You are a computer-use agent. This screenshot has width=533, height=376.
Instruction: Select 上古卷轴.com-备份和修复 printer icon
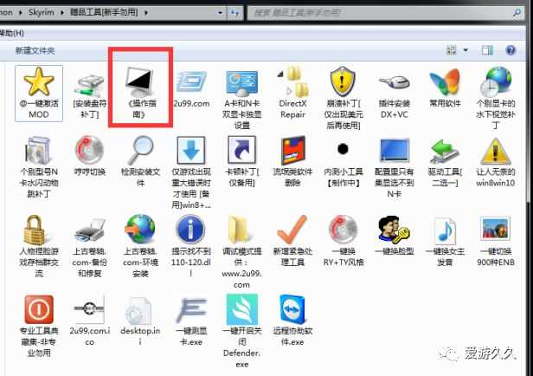pyautogui.click(x=89, y=230)
